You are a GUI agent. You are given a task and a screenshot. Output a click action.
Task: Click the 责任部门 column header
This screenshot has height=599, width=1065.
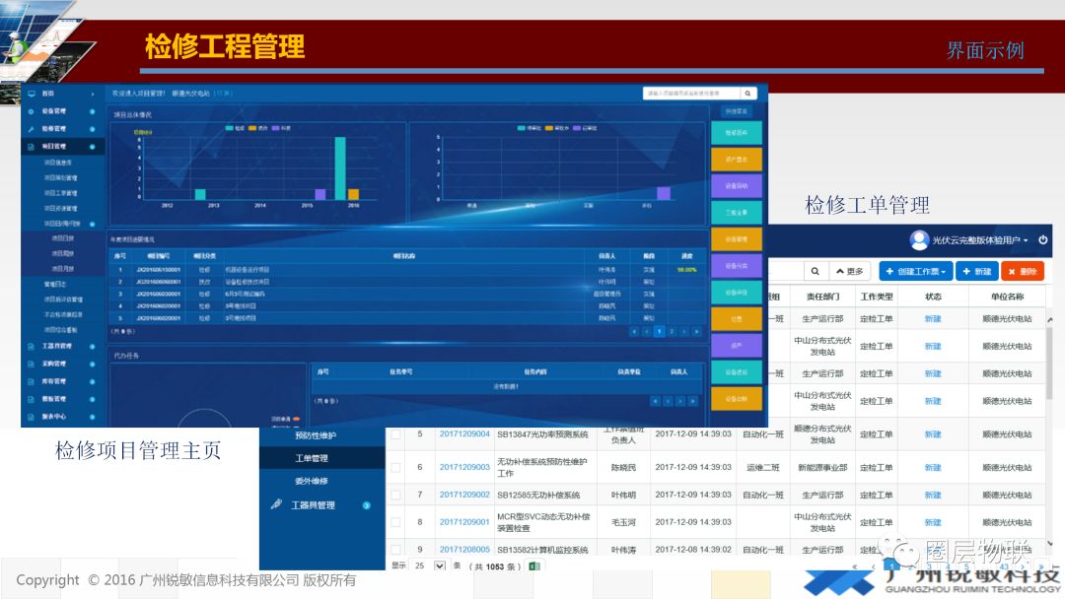tap(822, 297)
